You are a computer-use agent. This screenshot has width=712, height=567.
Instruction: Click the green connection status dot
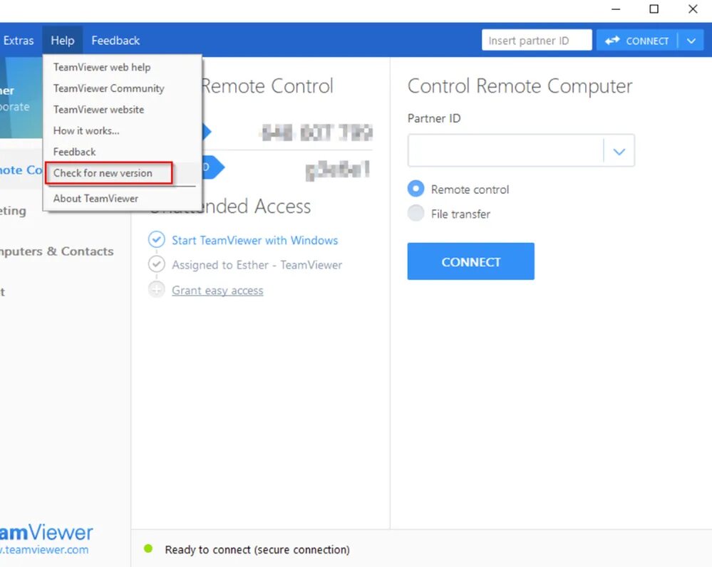(148, 549)
